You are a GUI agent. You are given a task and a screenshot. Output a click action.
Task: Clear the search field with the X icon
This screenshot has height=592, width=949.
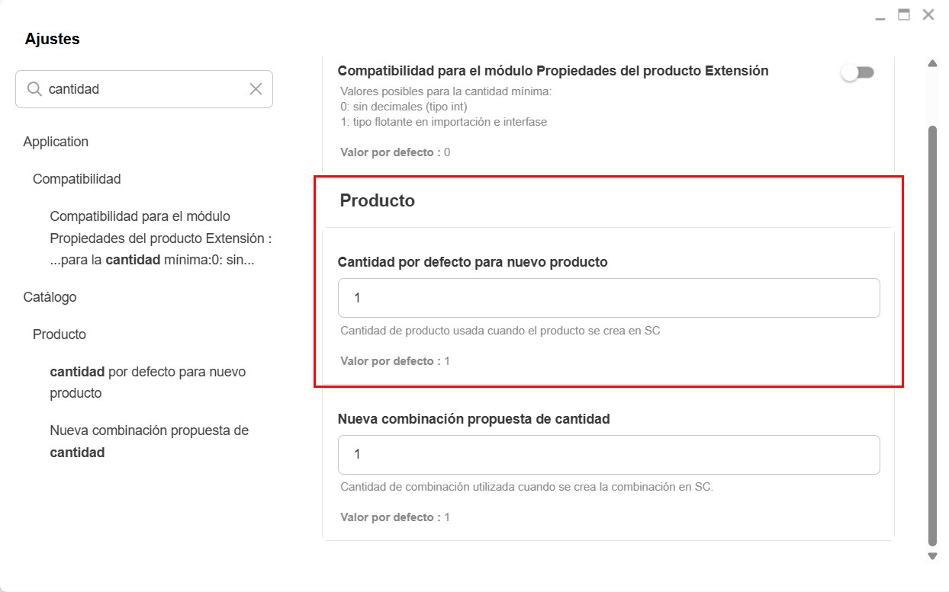coord(256,89)
